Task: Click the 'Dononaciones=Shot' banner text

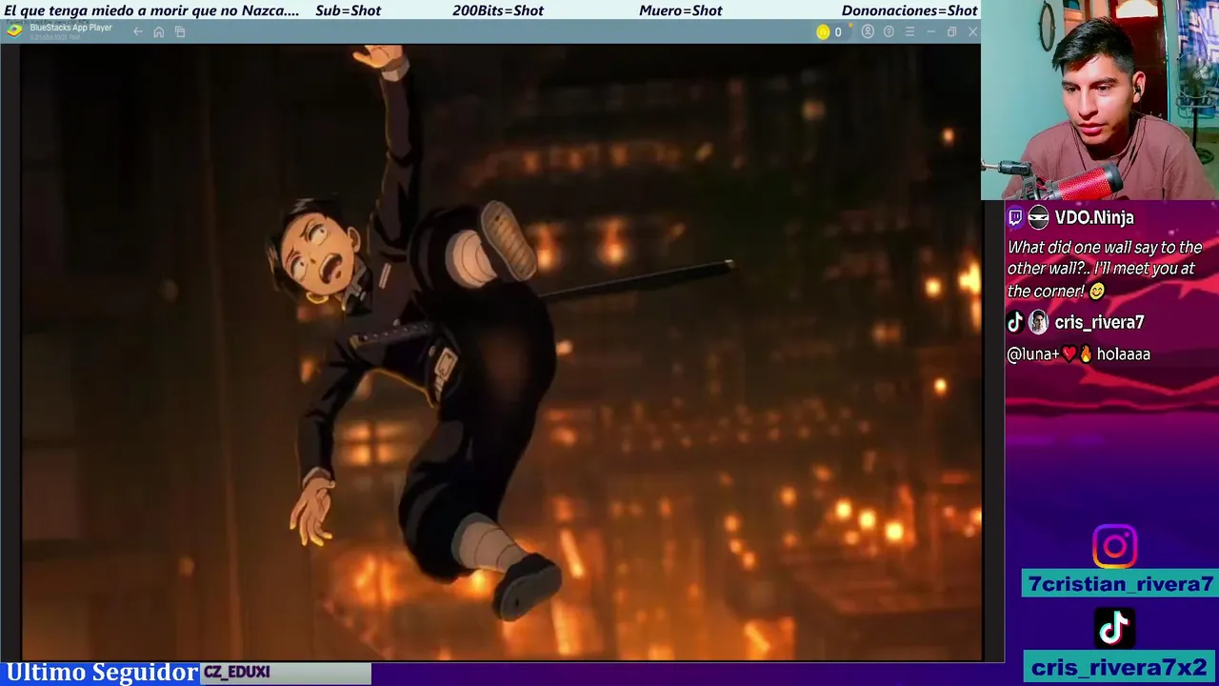Action: [x=909, y=10]
